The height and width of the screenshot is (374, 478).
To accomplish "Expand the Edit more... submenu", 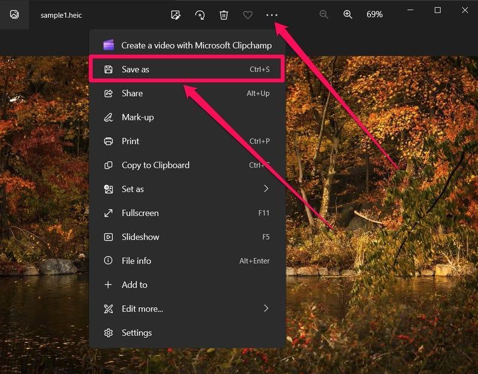I will (x=187, y=308).
